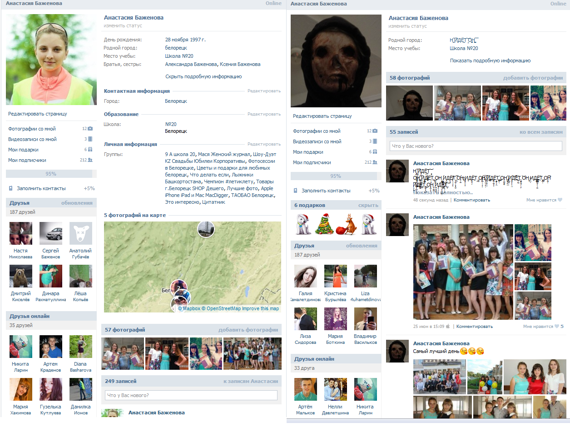570x428 pixels.
Task: Open the left profile's main photo
Action: (x=51, y=60)
